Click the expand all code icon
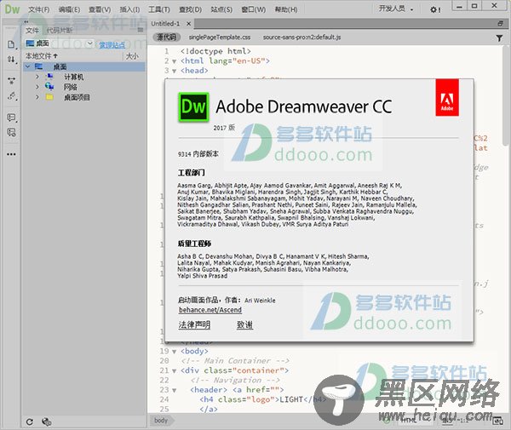511x430 pixels. click(x=11, y=80)
